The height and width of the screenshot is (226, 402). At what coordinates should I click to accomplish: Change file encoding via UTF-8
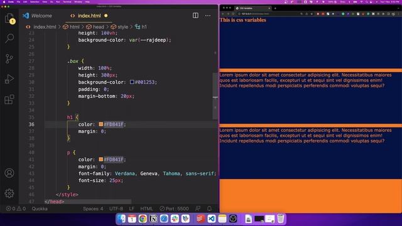pos(116,208)
